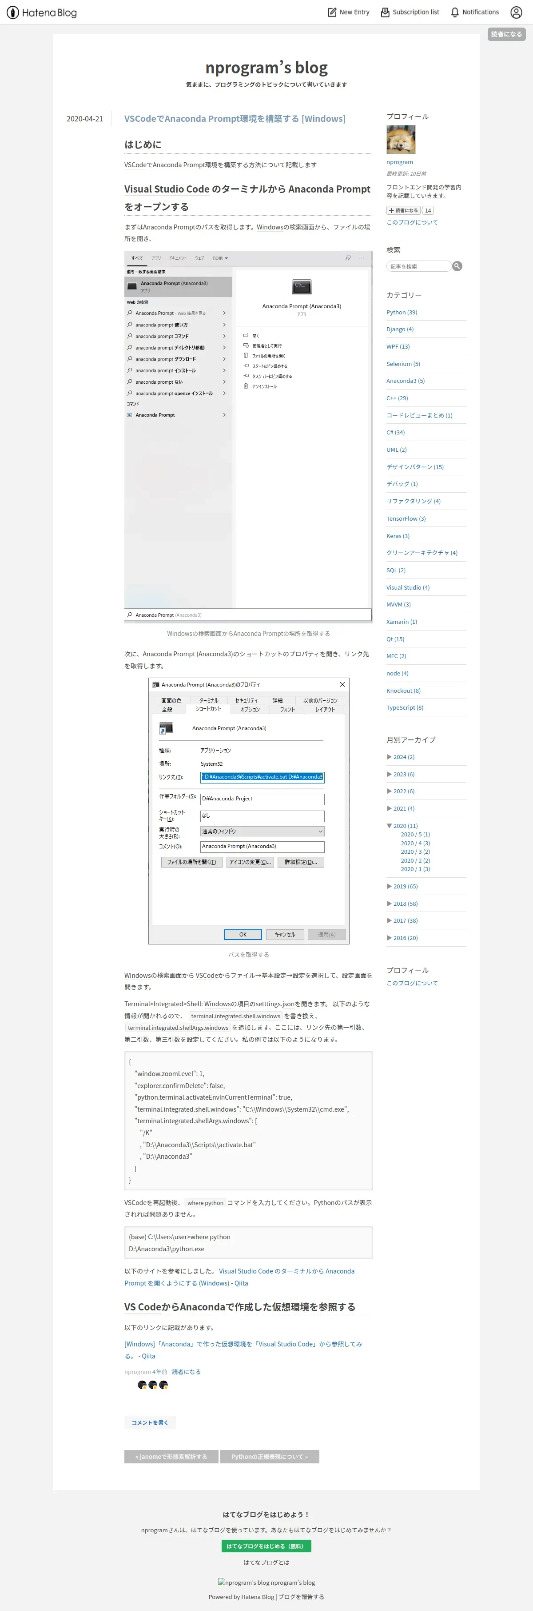Open the C++ (29) category
The image size is (533, 1611).
click(397, 398)
